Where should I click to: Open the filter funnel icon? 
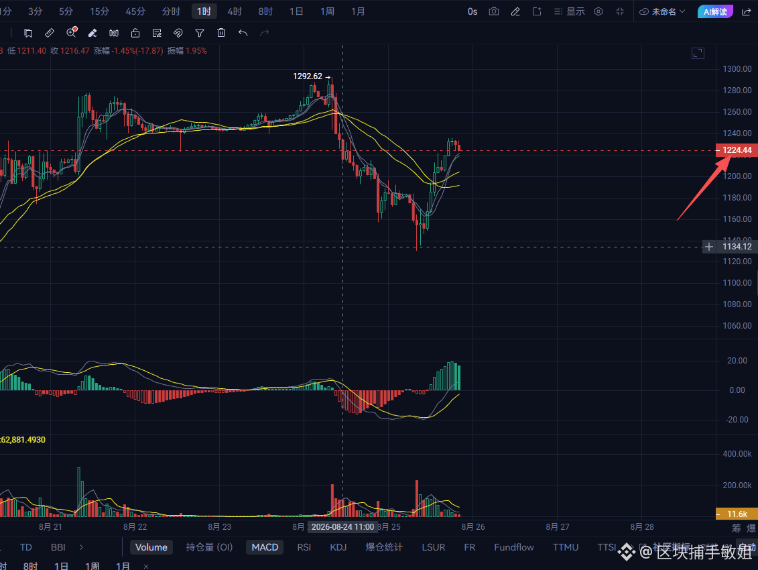click(200, 33)
